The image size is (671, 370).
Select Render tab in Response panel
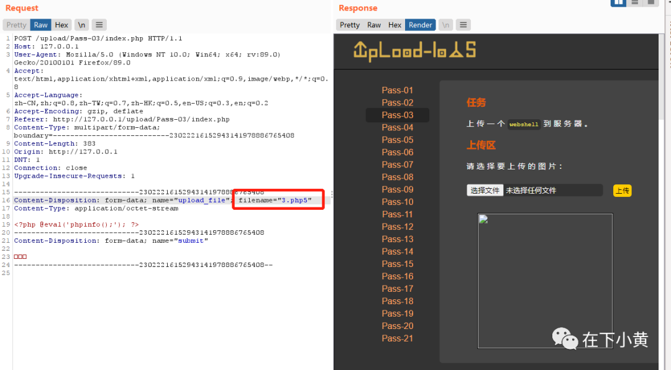(x=420, y=25)
